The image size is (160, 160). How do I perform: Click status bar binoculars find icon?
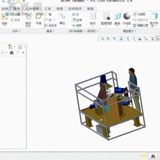[153, 156]
